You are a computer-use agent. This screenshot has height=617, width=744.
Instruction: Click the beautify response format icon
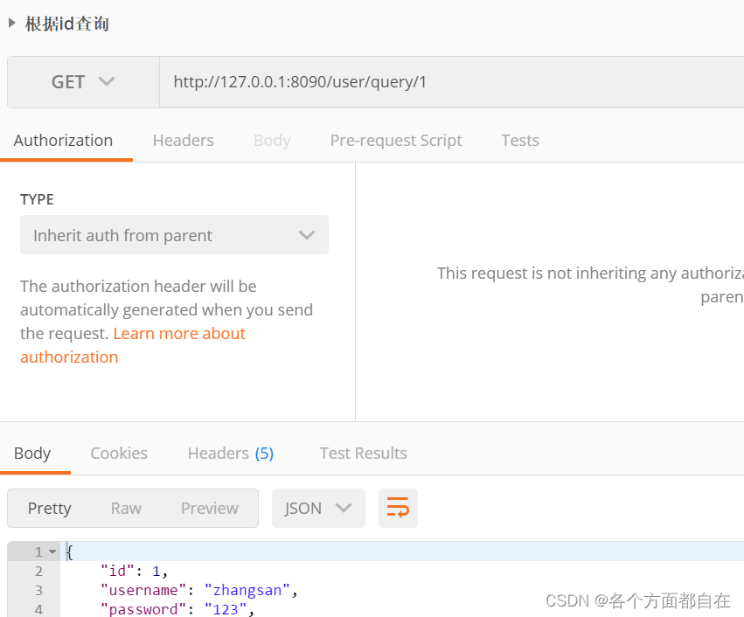pyautogui.click(x=398, y=508)
